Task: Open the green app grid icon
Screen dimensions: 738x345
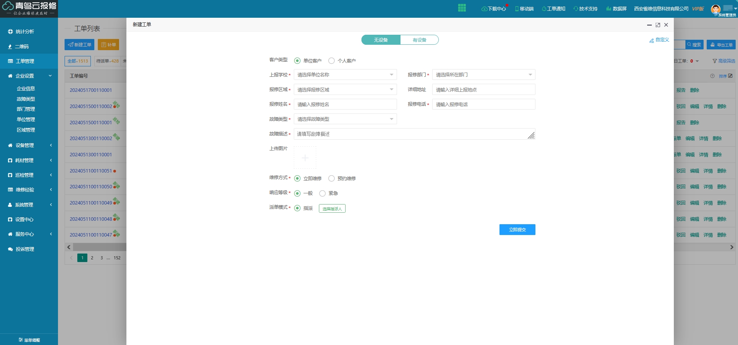Action: (462, 8)
